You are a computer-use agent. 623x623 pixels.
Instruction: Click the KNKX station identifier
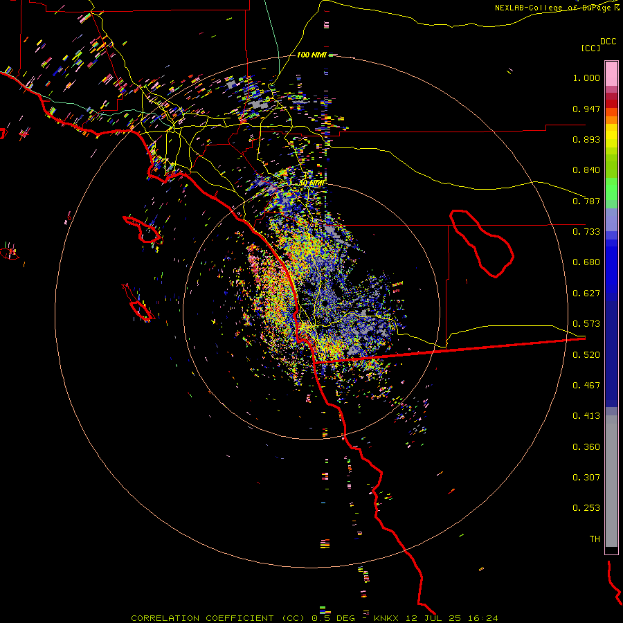click(x=386, y=618)
